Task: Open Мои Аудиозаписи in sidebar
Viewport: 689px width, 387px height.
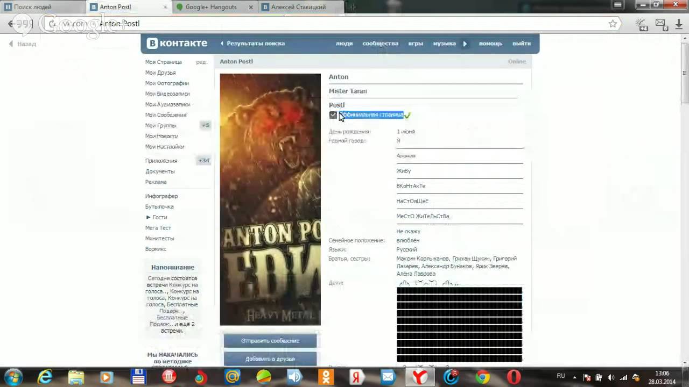Action: 167,104
